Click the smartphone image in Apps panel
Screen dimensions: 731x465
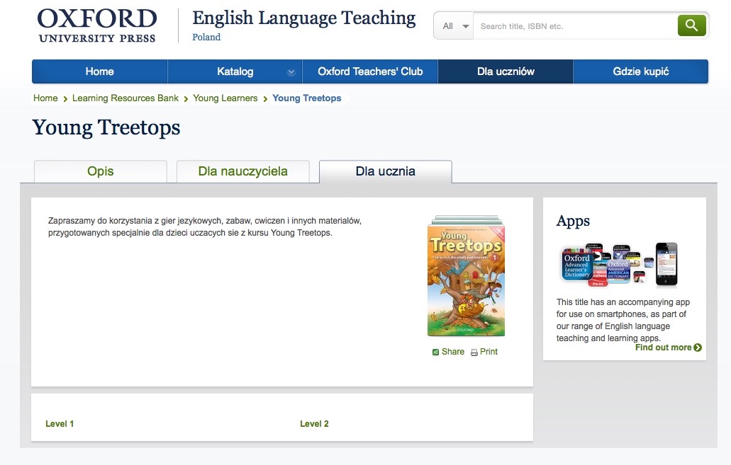click(x=666, y=264)
